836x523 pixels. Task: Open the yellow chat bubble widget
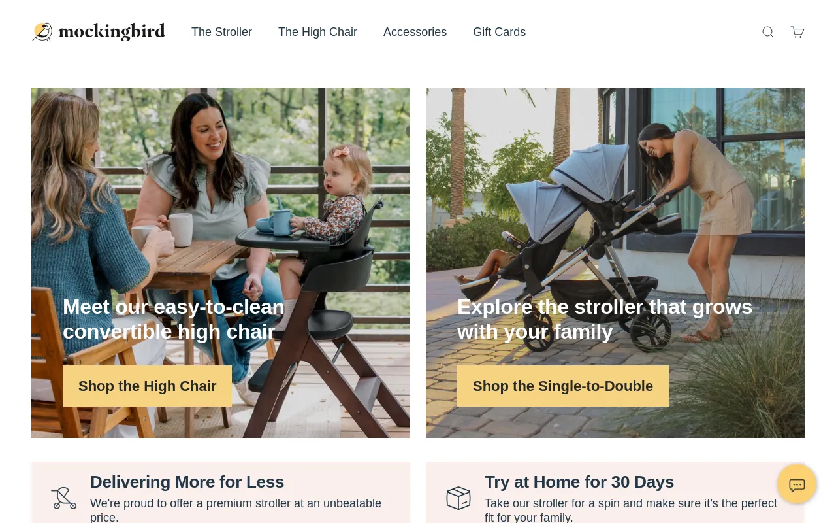(x=797, y=484)
